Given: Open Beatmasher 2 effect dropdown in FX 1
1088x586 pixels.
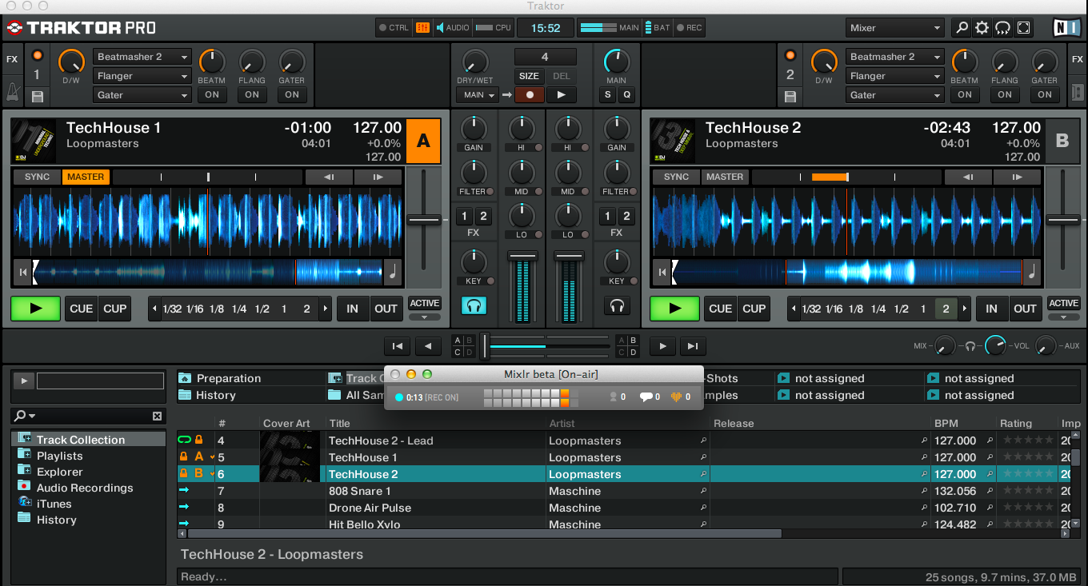Looking at the screenshot, I should coord(142,57).
